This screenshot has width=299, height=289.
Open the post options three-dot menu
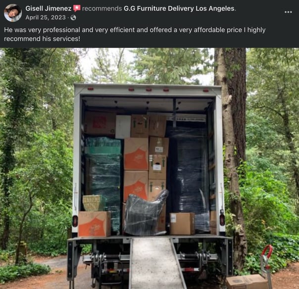coord(288,12)
